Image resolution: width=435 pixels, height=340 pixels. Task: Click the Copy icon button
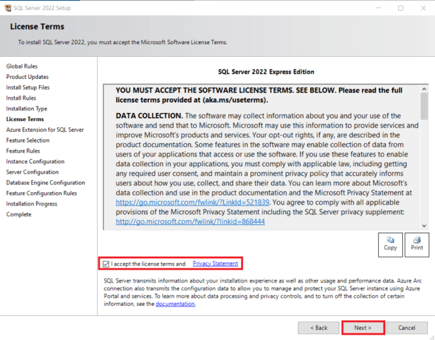tap(390, 244)
